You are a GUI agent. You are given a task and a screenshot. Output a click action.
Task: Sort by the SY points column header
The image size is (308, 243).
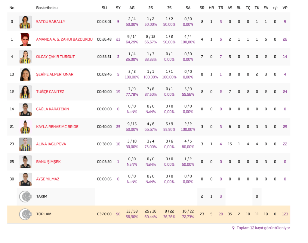[x=118, y=8]
